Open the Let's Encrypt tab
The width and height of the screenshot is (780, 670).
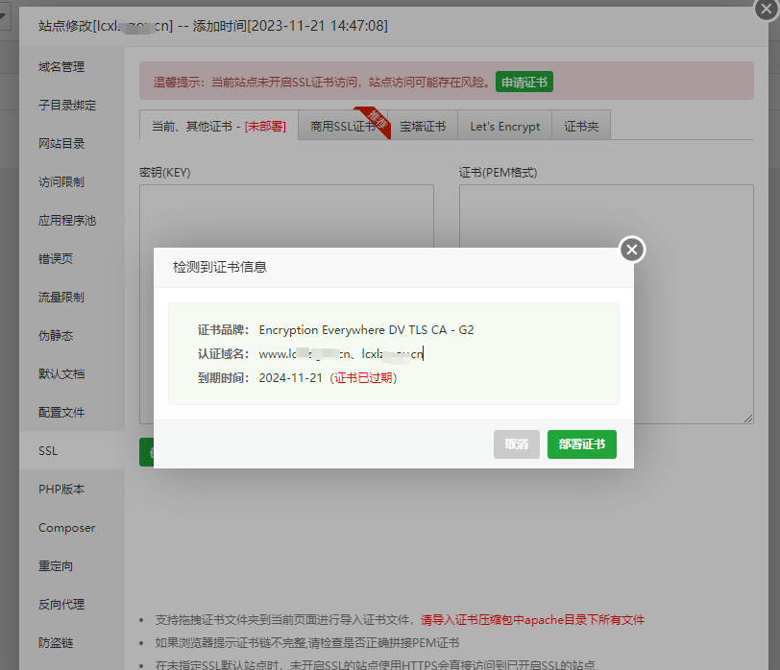pyautogui.click(x=504, y=125)
